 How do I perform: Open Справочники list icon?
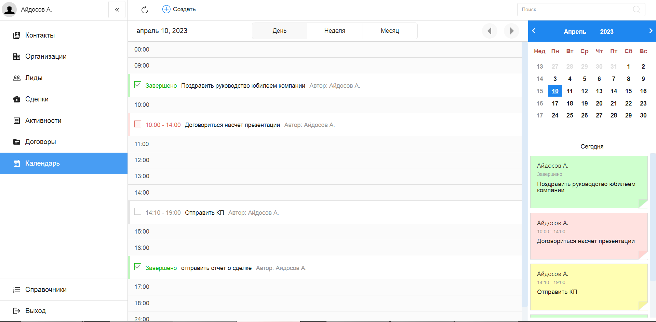[16, 290]
